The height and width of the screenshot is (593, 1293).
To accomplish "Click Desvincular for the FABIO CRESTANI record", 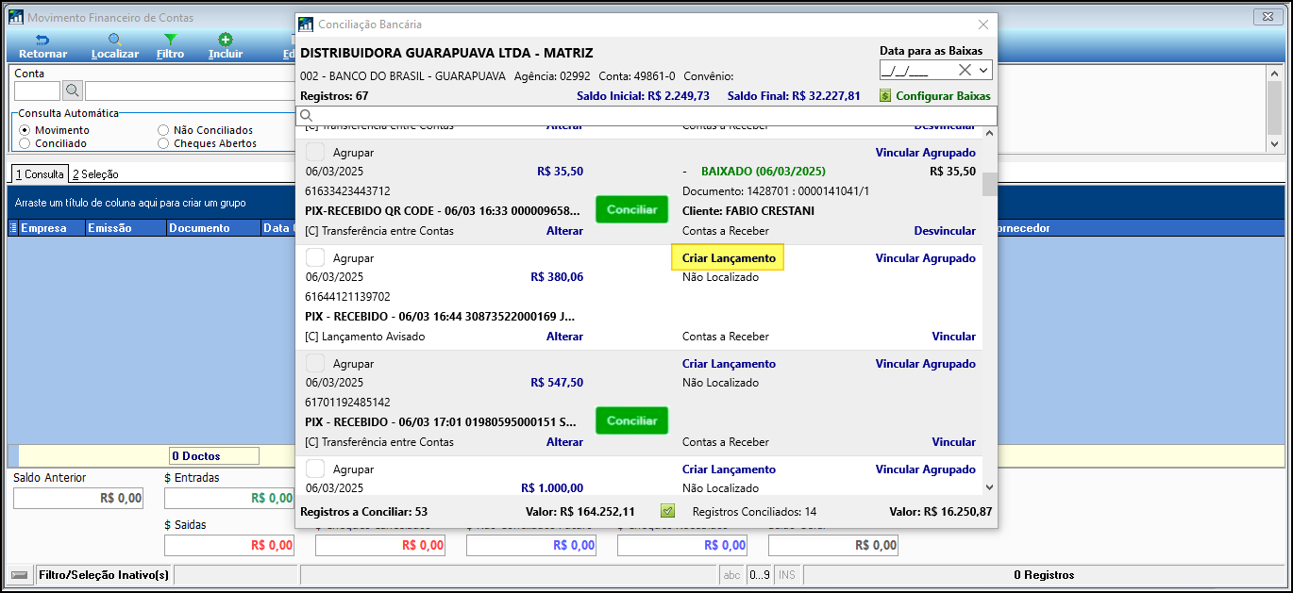I will (945, 230).
